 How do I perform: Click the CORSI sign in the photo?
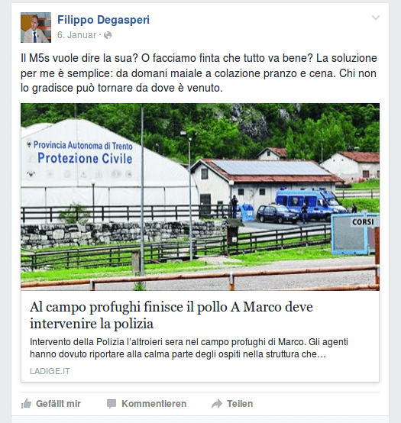pos(363,222)
